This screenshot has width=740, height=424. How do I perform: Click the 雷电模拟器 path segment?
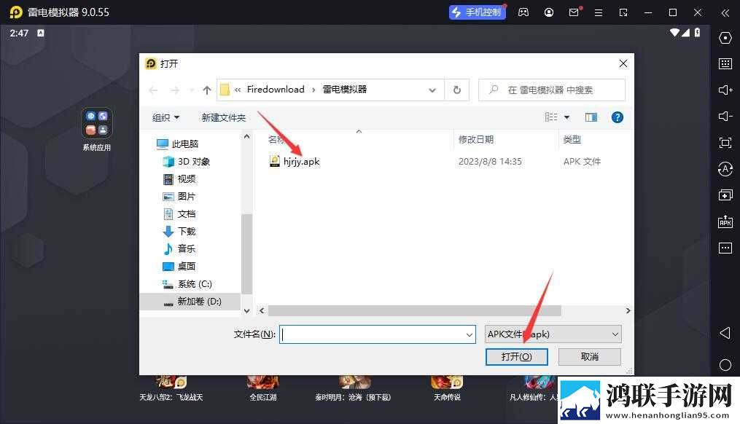(x=345, y=90)
